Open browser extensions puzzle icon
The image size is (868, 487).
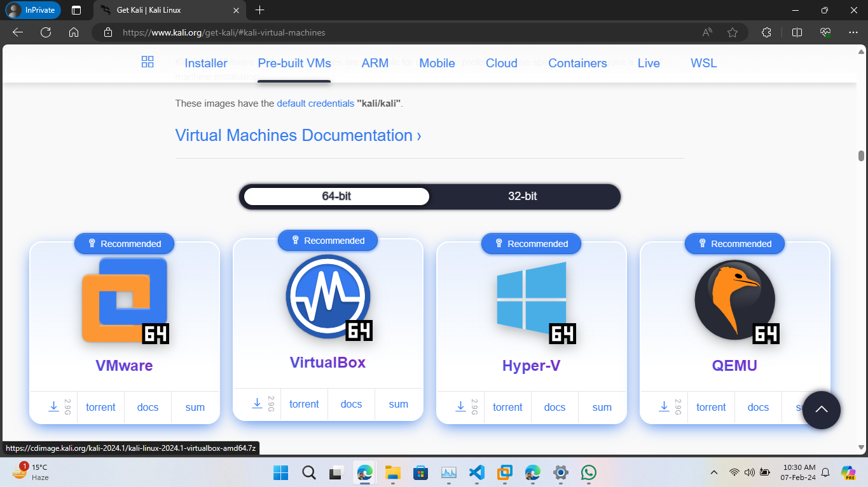pyautogui.click(x=766, y=32)
